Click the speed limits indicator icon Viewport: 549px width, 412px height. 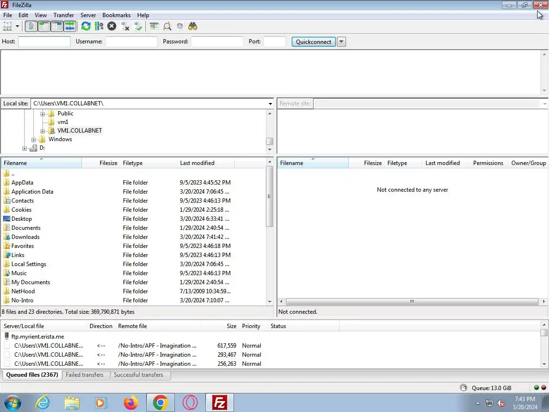point(464,388)
